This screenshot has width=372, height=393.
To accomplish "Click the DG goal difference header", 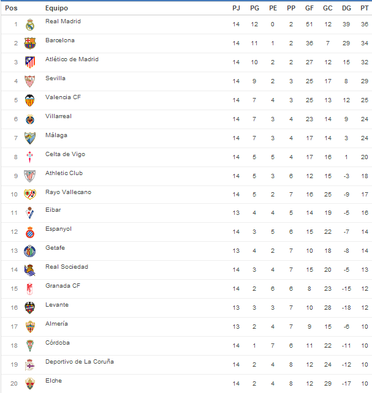I will pos(346,8).
